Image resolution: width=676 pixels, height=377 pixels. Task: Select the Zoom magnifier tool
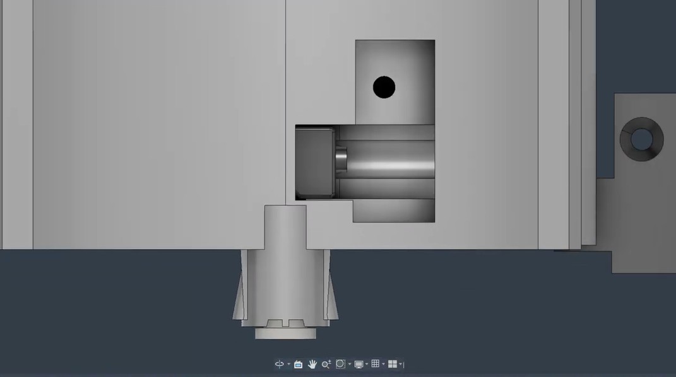pos(326,364)
